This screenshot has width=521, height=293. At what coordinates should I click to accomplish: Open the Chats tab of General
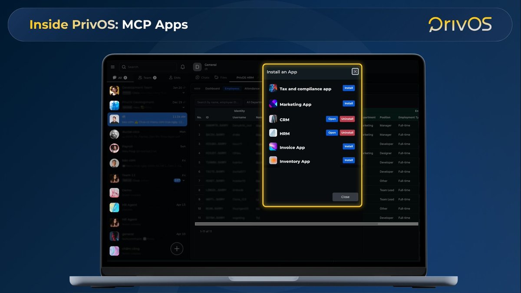point(202,78)
